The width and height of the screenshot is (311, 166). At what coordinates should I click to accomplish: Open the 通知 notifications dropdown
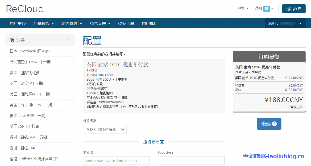264,8
